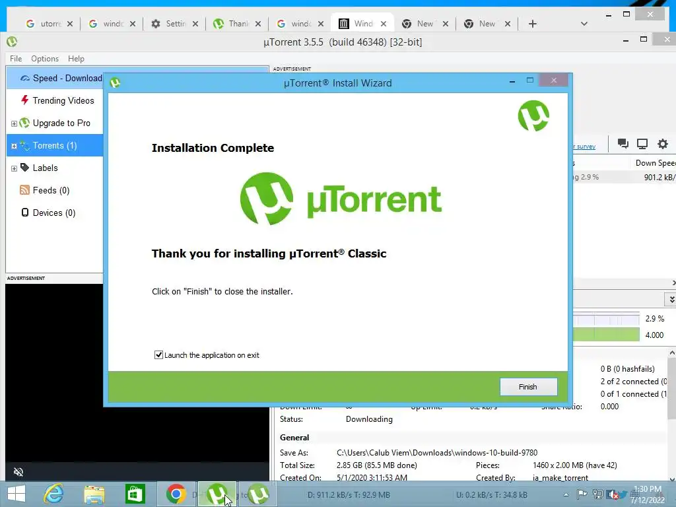Open the File menu in uTorrent

coord(16,59)
